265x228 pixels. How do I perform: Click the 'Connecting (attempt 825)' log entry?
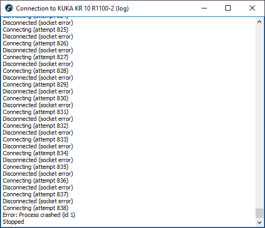[35, 30]
